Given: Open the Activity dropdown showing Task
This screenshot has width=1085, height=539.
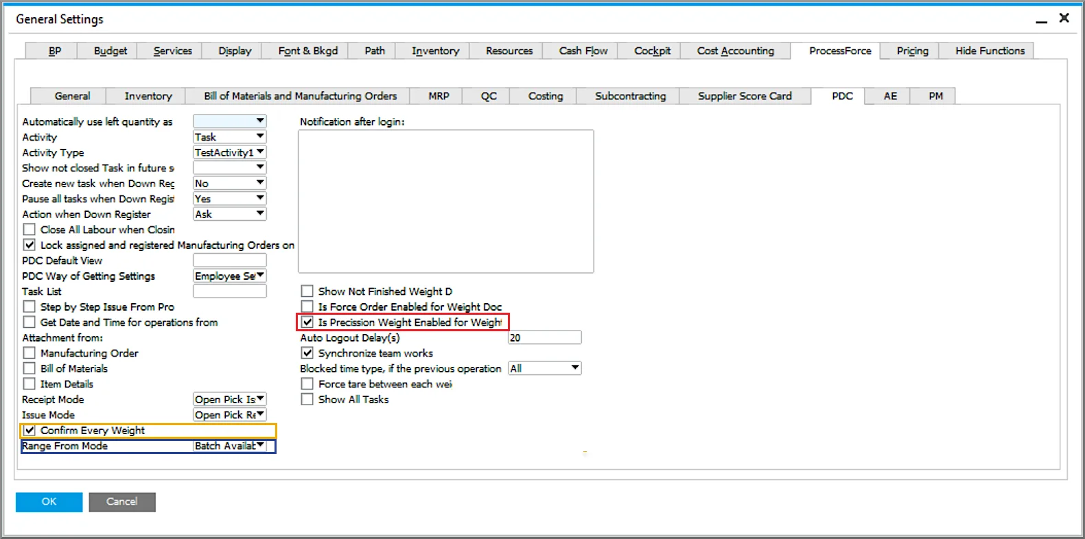Looking at the screenshot, I should 230,137.
